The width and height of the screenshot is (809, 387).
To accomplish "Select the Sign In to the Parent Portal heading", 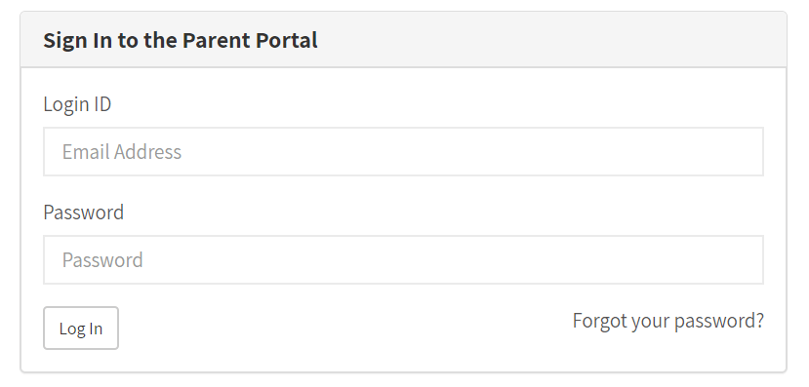I will coord(181,40).
